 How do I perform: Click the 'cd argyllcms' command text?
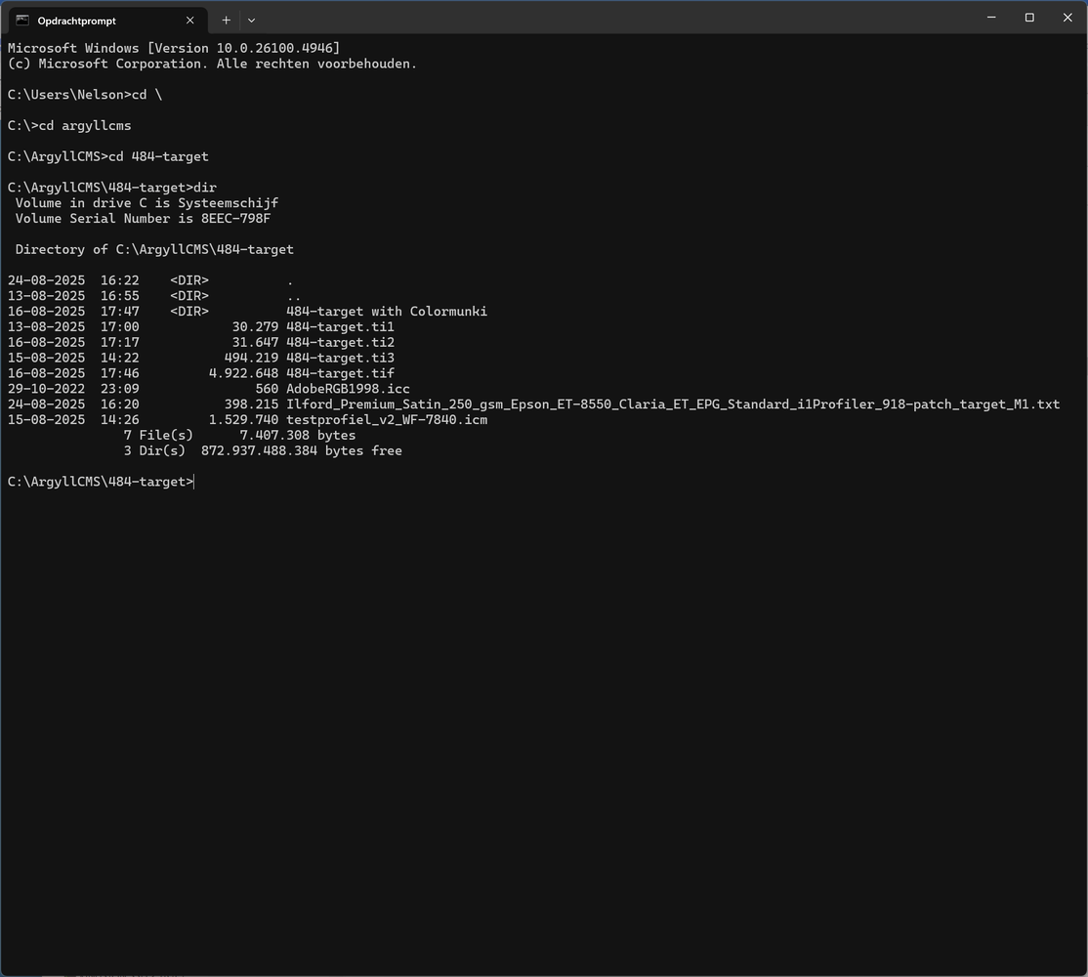tap(84, 126)
